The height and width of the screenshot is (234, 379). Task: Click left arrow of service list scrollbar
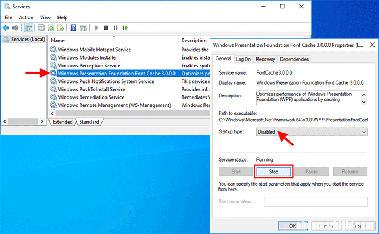click(x=52, y=113)
